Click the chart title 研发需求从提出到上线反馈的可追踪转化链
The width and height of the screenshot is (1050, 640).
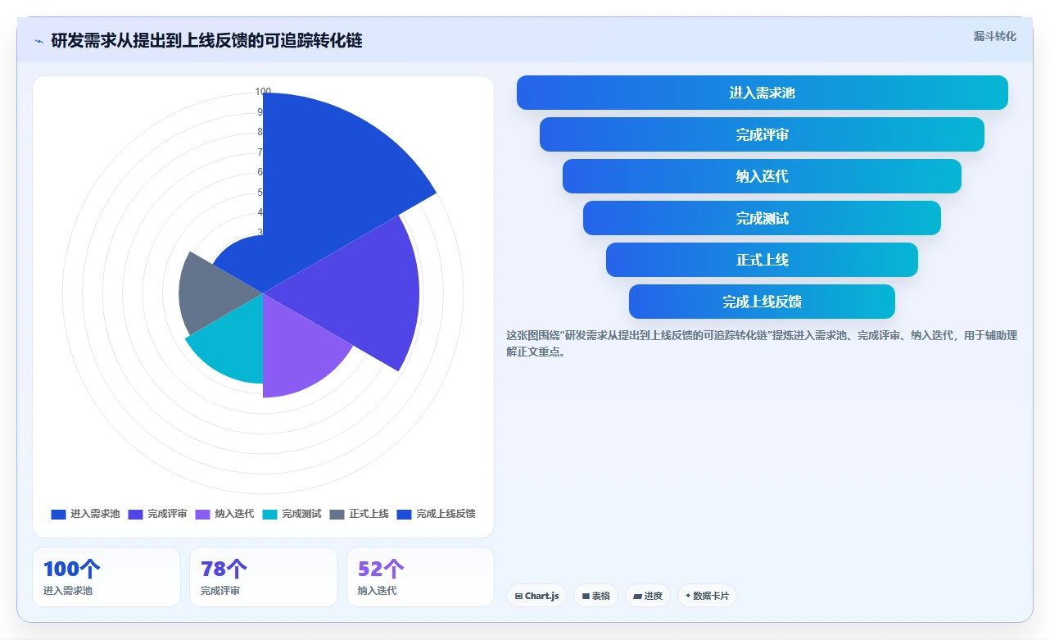point(206,41)
